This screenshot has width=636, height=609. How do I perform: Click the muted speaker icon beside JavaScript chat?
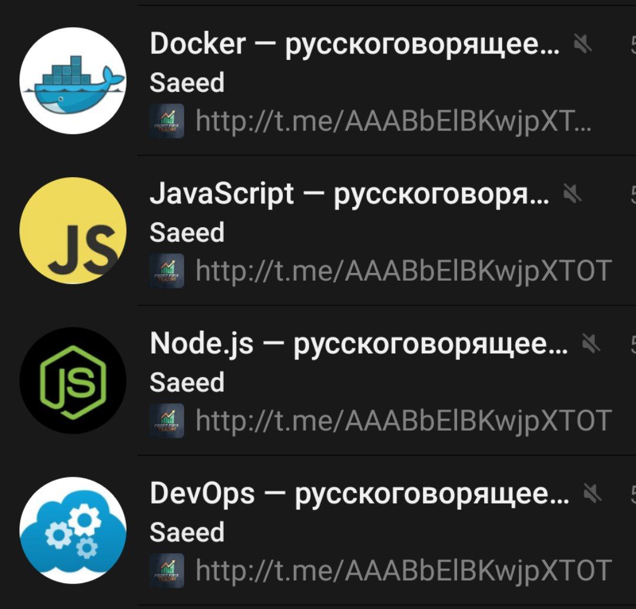(572, 193)
